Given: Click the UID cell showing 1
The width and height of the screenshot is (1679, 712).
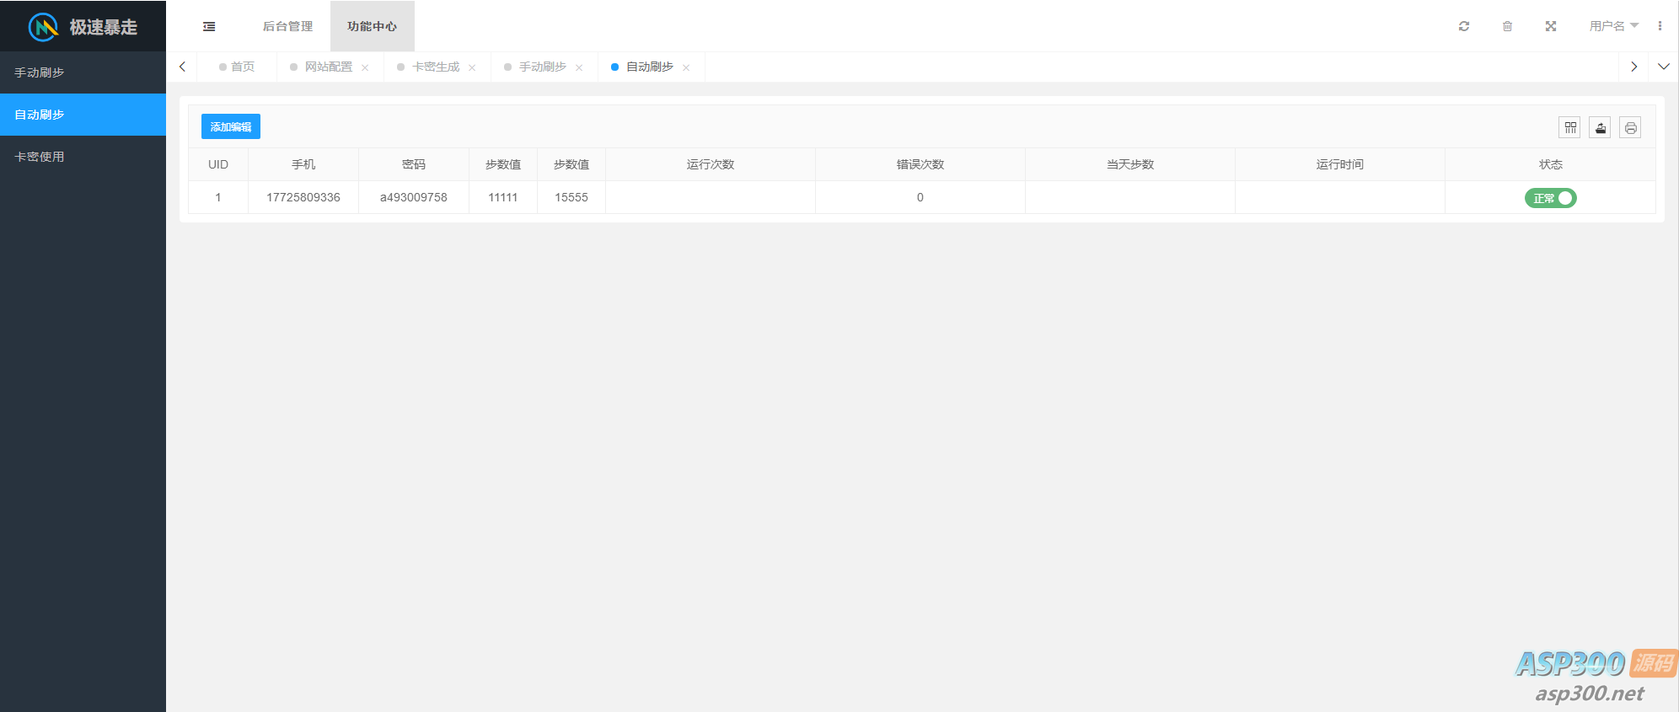Looking at the screenshot, I should click(218, 197).
